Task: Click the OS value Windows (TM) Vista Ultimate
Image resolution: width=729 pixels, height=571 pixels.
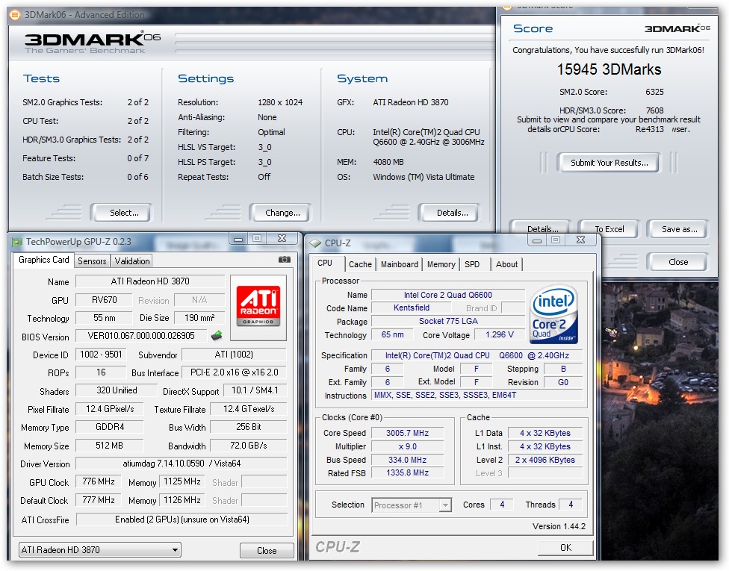Action: tap(424, 177)
